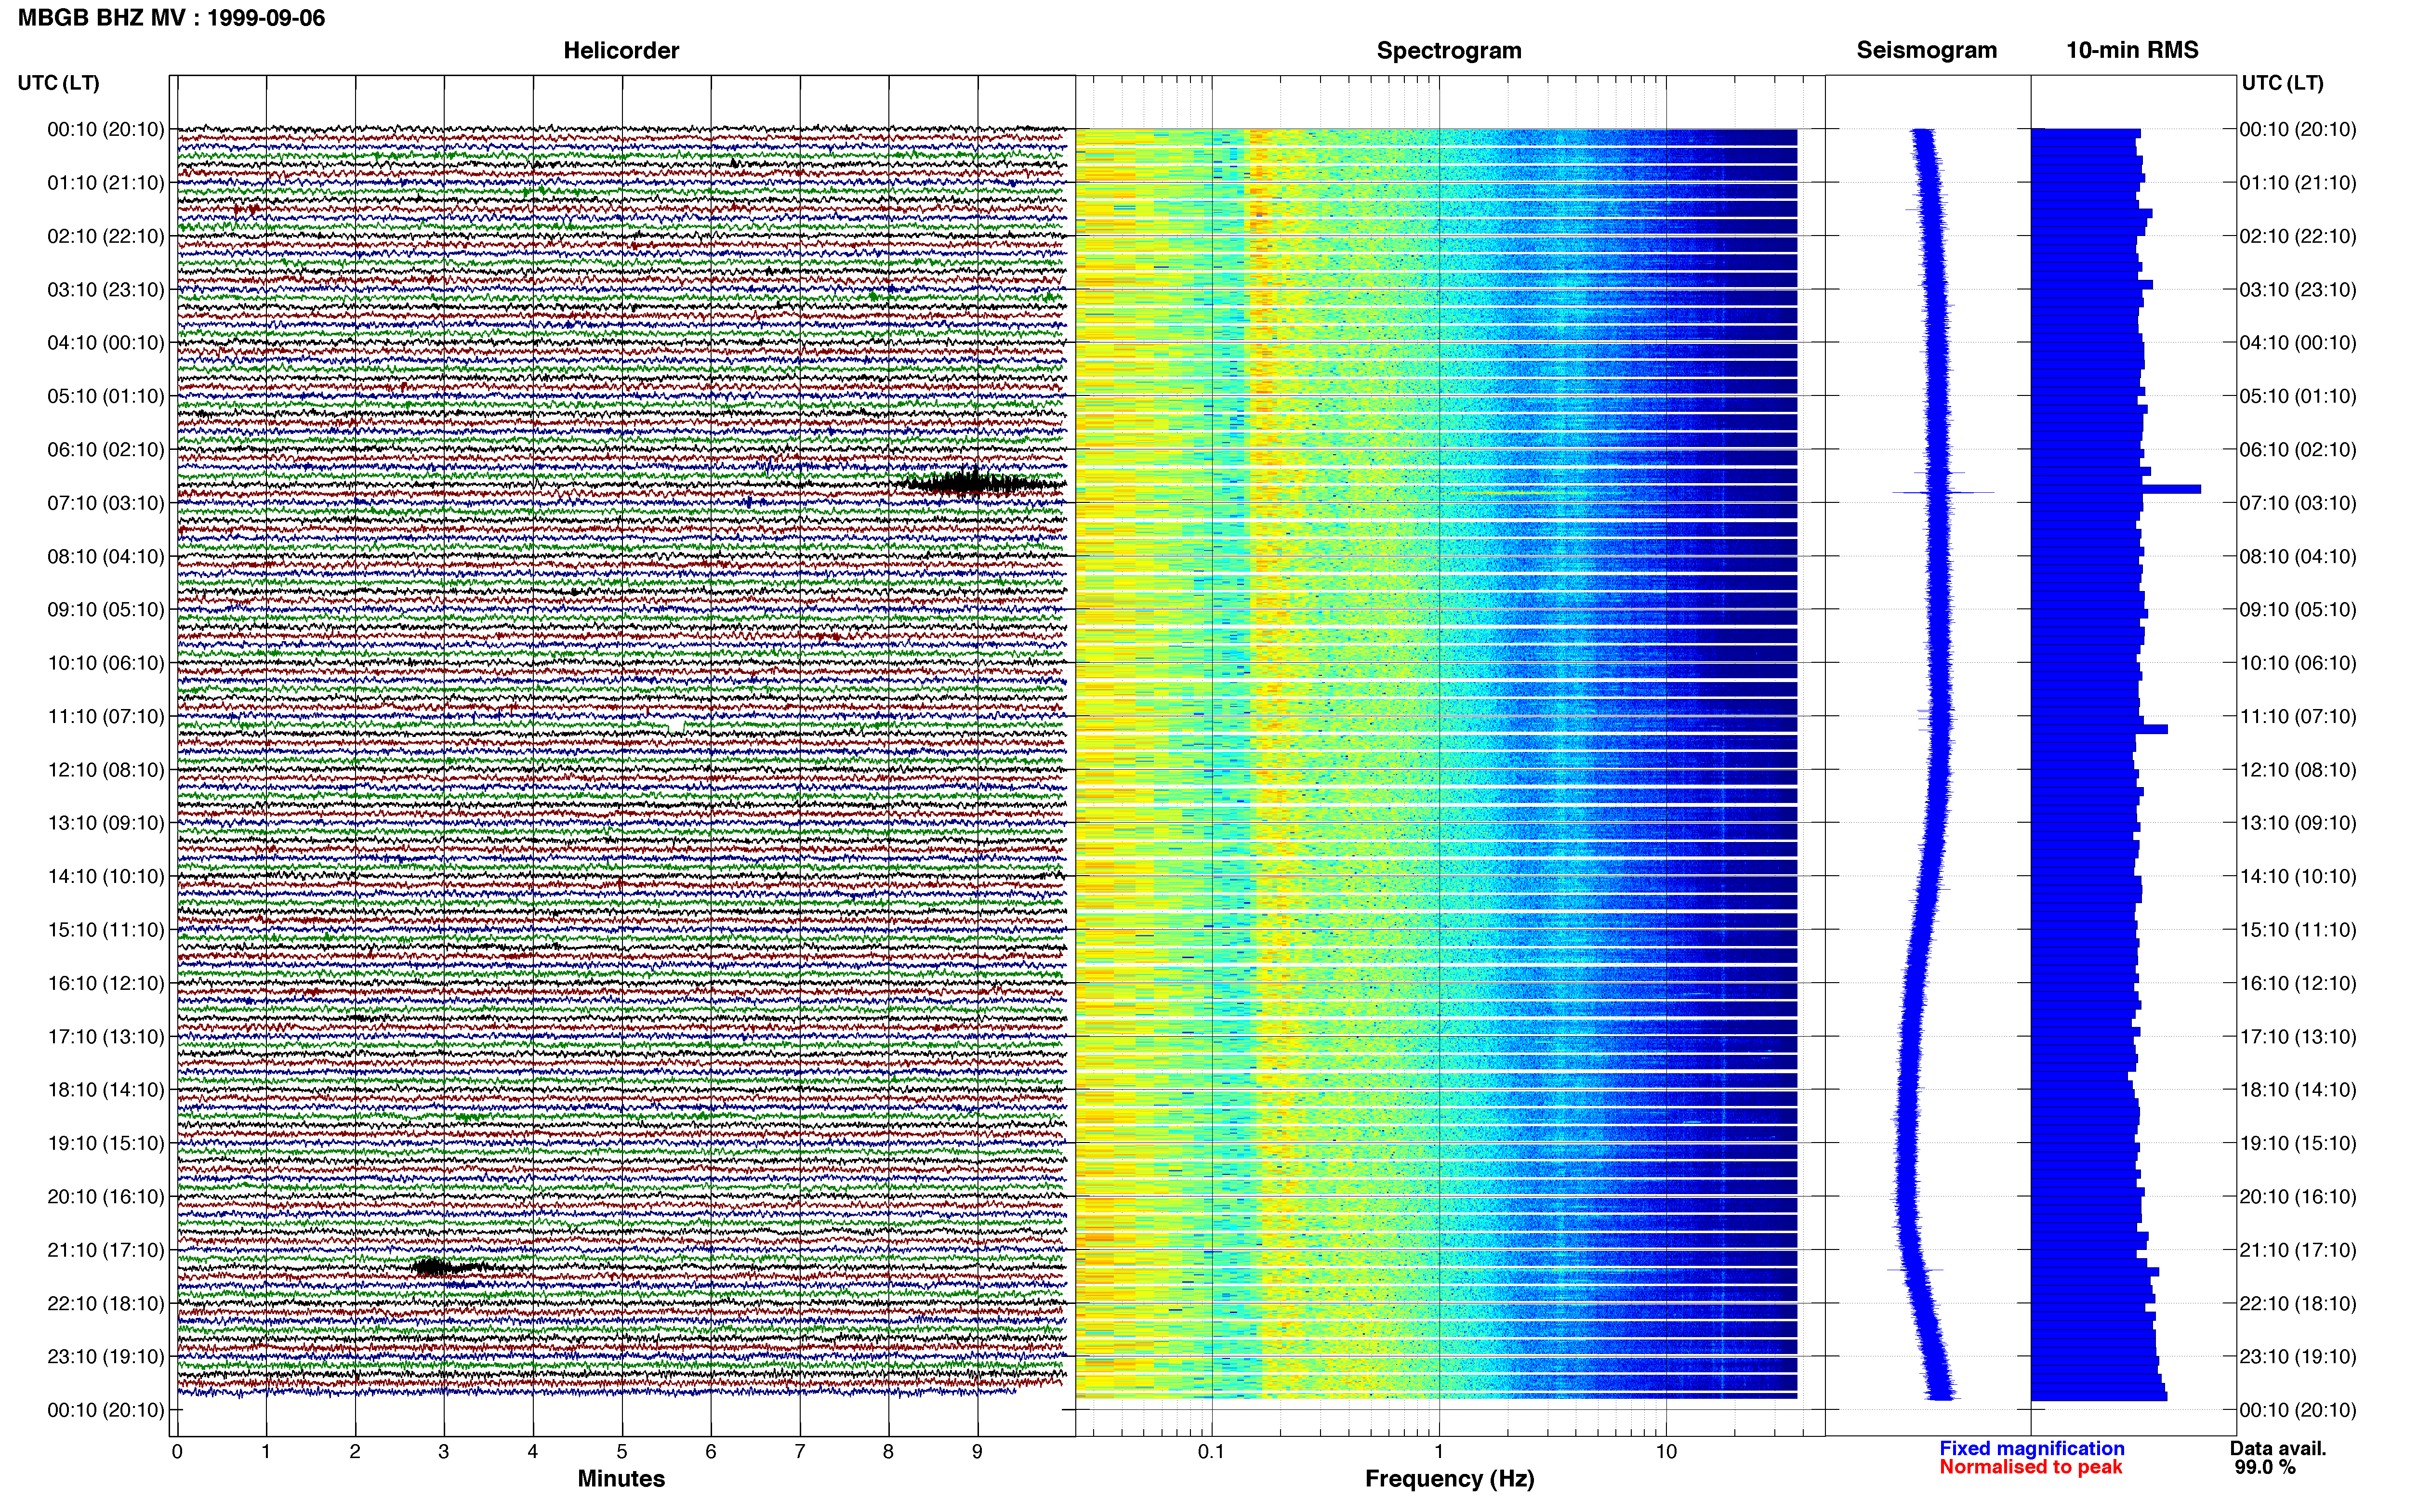Click '16:10 (12:10)' label left of helicorder

tap(106, 983)
